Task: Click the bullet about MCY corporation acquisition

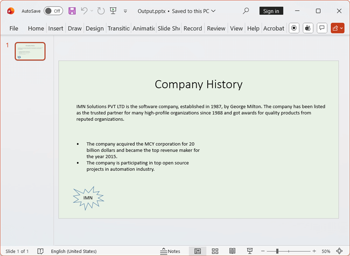Action: (143, 150)
